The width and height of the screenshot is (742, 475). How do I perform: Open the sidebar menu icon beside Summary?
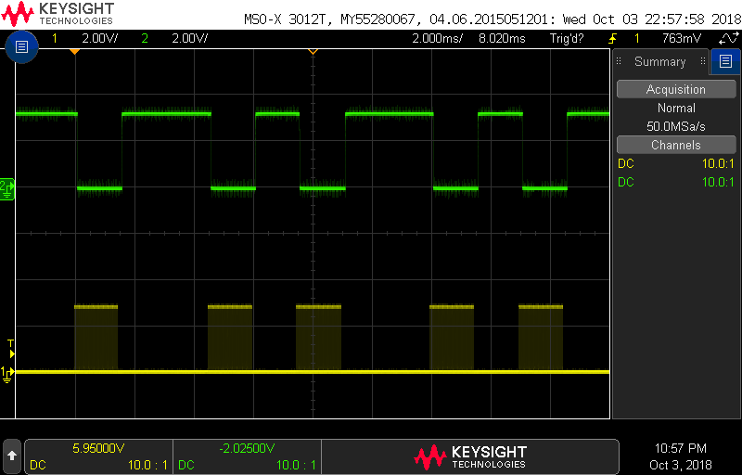[725, 61]
